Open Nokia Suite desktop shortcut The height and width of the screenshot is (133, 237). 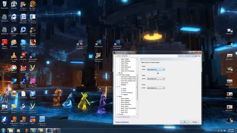tap(23, 31)
